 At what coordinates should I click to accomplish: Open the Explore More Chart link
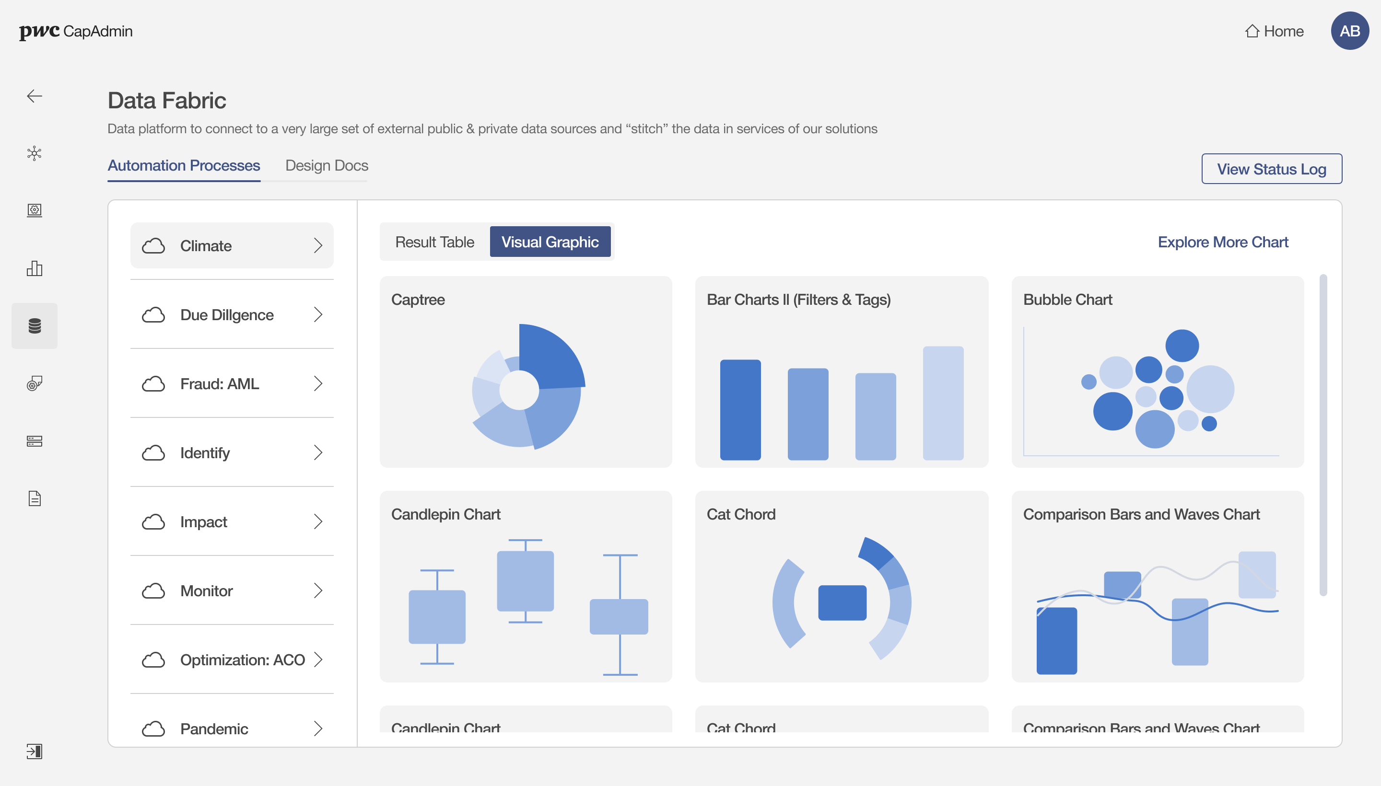1222,242
